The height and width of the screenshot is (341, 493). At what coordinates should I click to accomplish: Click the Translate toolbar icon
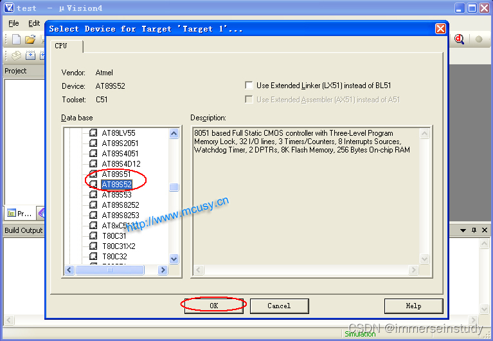click(16, 55)
